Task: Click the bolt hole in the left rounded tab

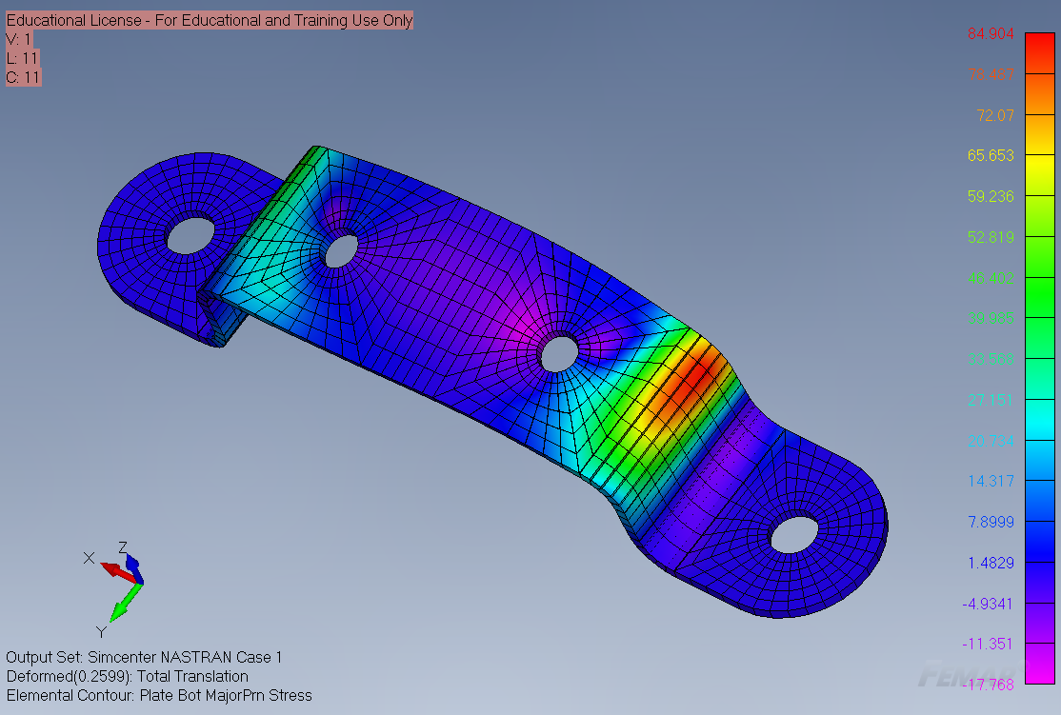Action: tap(190, 235)
